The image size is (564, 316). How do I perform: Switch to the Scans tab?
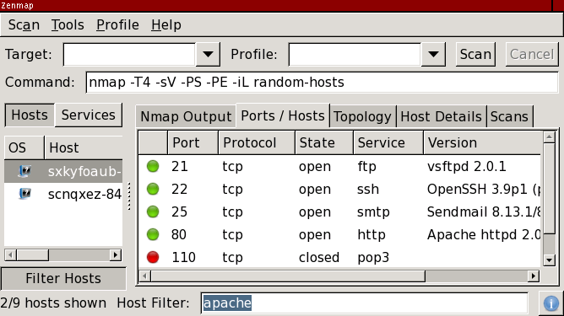pos(509,116)
